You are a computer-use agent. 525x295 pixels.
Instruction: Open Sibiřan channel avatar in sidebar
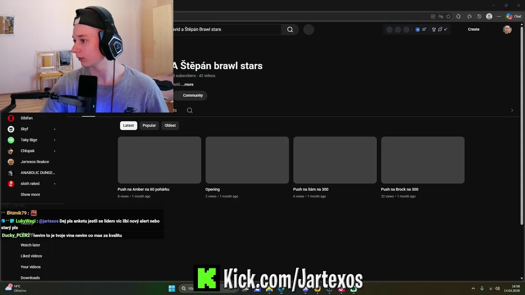11,118
